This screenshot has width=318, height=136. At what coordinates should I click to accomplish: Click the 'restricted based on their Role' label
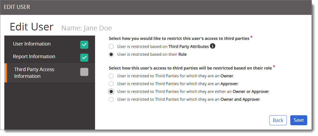[152, 54]
